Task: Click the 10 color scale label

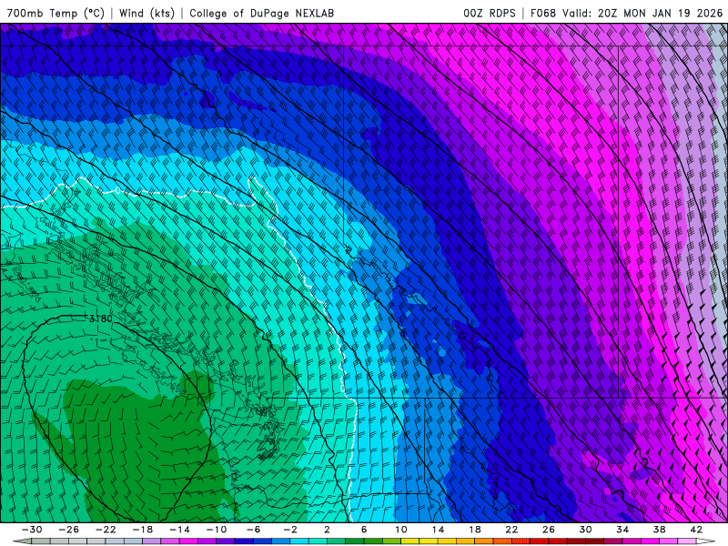Action: tap(400, 530)
